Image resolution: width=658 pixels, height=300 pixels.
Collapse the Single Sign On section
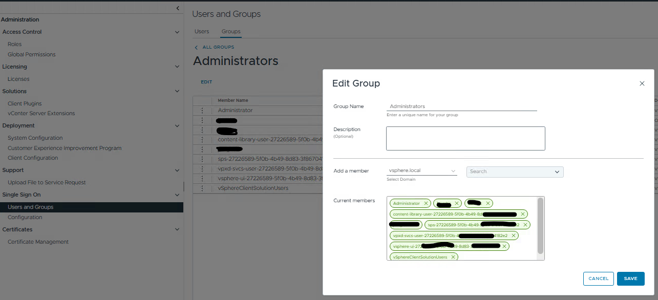pyautogui.click(x=177, y=195)
